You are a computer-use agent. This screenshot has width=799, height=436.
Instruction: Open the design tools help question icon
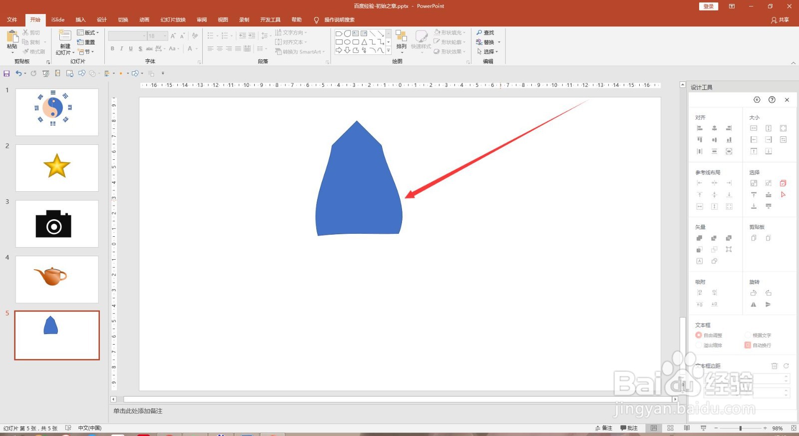[772, 100]
